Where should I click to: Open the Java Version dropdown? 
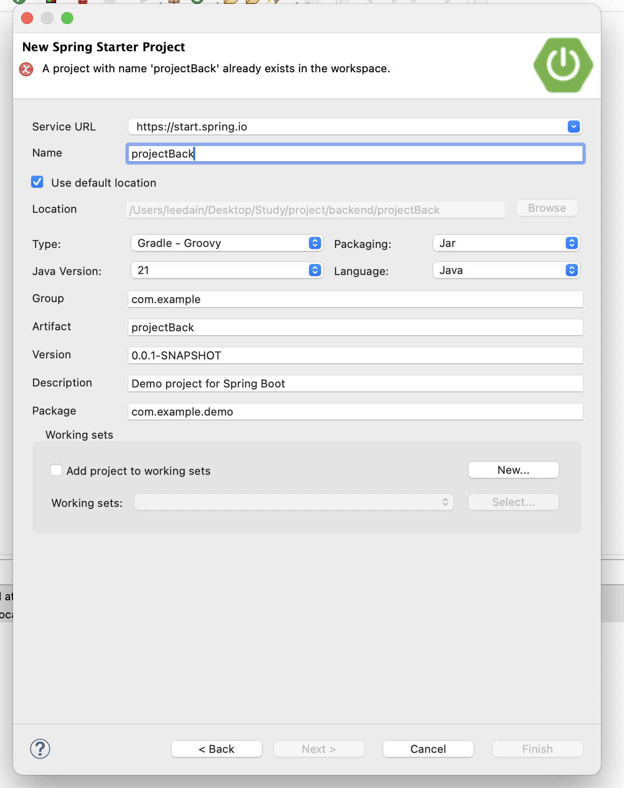pos(227,270)
